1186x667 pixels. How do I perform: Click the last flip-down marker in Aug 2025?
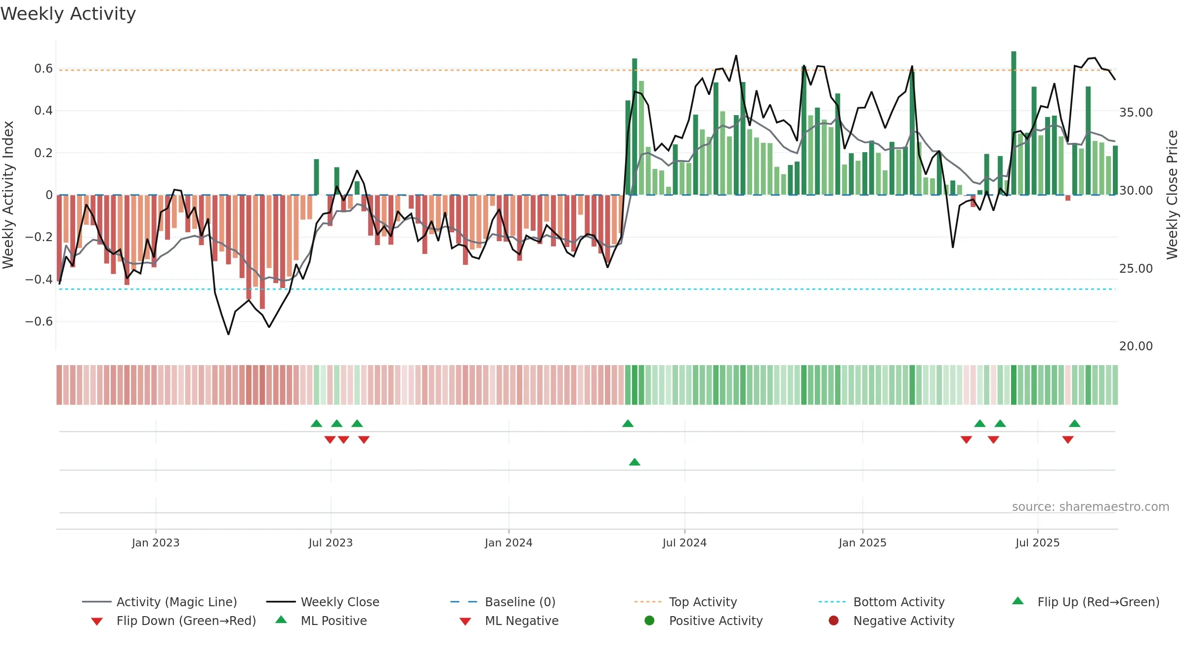point(1068,440)
